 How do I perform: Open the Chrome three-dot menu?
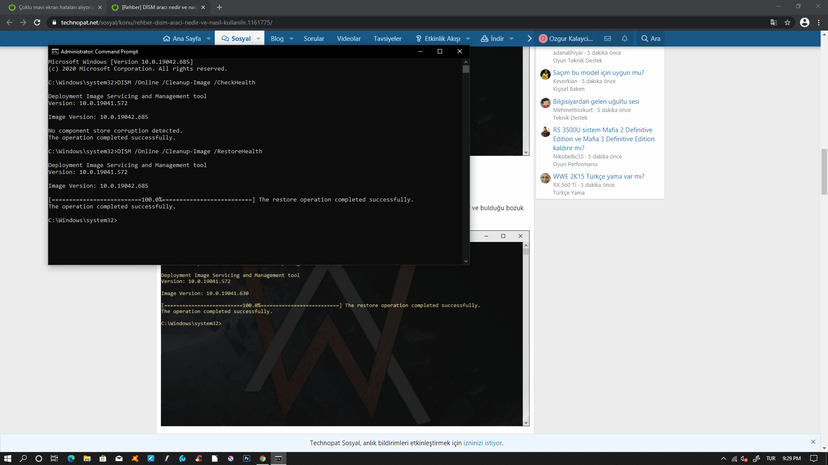tap(819, 22)
